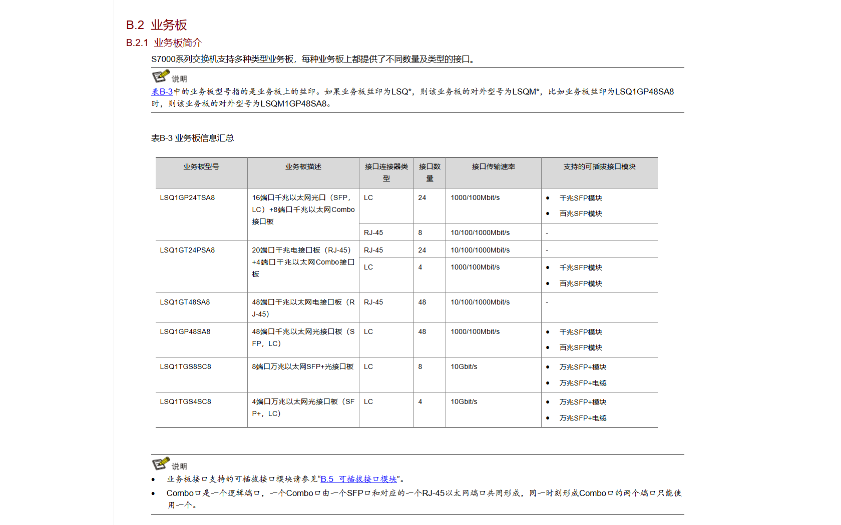Select the 接口连接器类型 column header
Screen dimensions: 841x525
(386, 172)
